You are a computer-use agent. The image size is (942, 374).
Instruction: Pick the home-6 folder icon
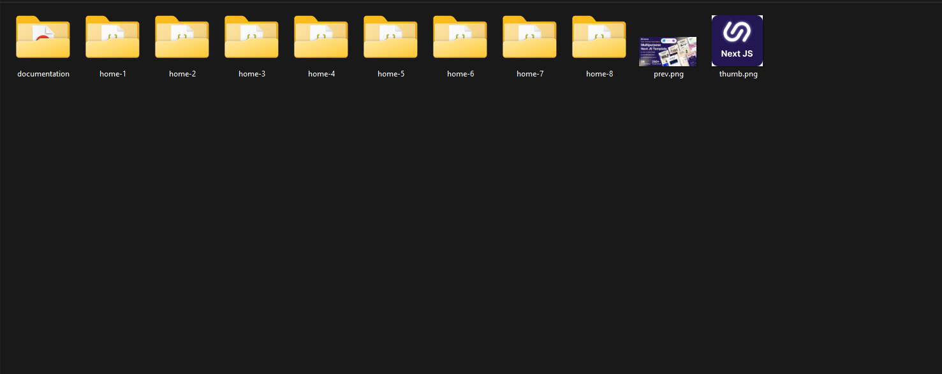pos(460,38)
